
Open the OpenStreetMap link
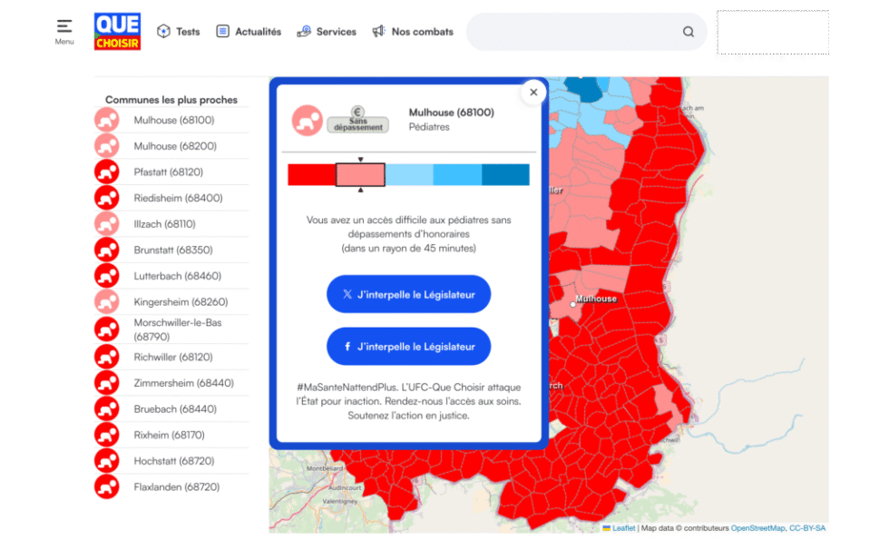757,528
